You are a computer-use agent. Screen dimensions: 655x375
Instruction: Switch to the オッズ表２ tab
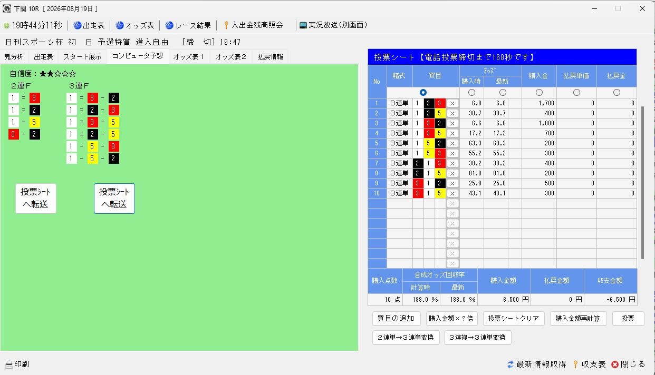(232, 57)
